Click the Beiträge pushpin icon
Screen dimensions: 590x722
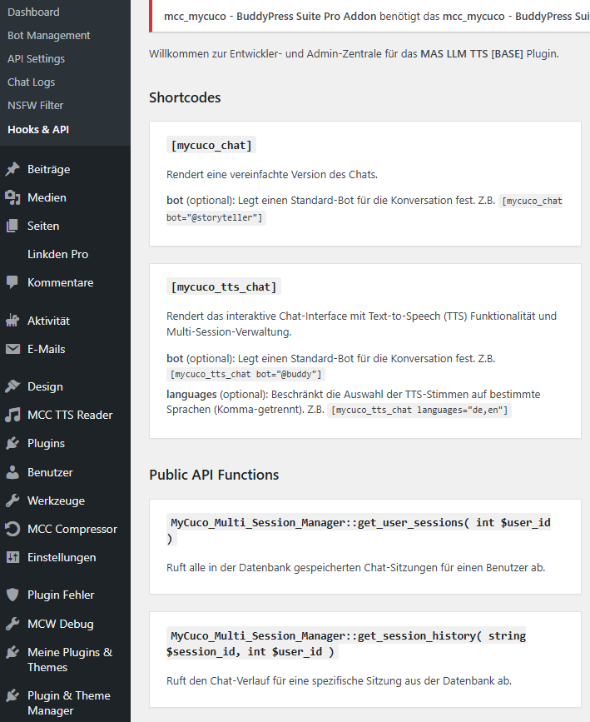click(x=12, y=169)
